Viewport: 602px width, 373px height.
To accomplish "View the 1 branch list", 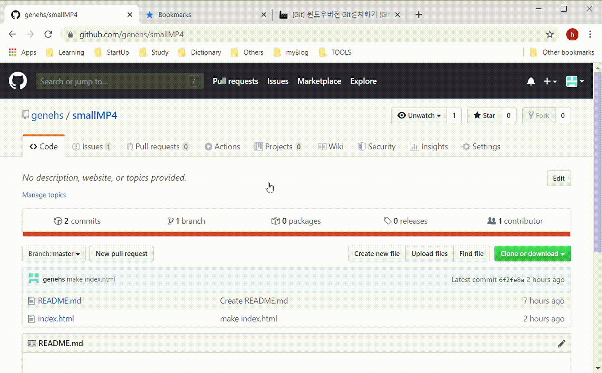I will 186,221.
